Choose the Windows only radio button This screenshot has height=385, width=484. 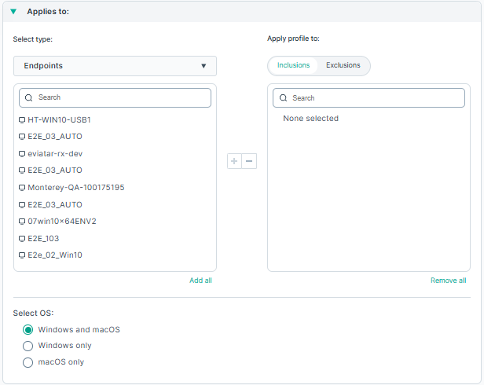pyautogui.click(x=28, y=346)
